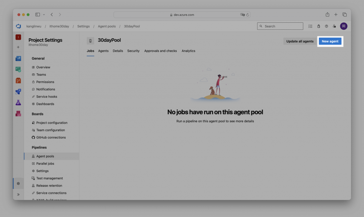Click the Safari share icon
Screen dimensions: 364x217
(x=327, y=14)
